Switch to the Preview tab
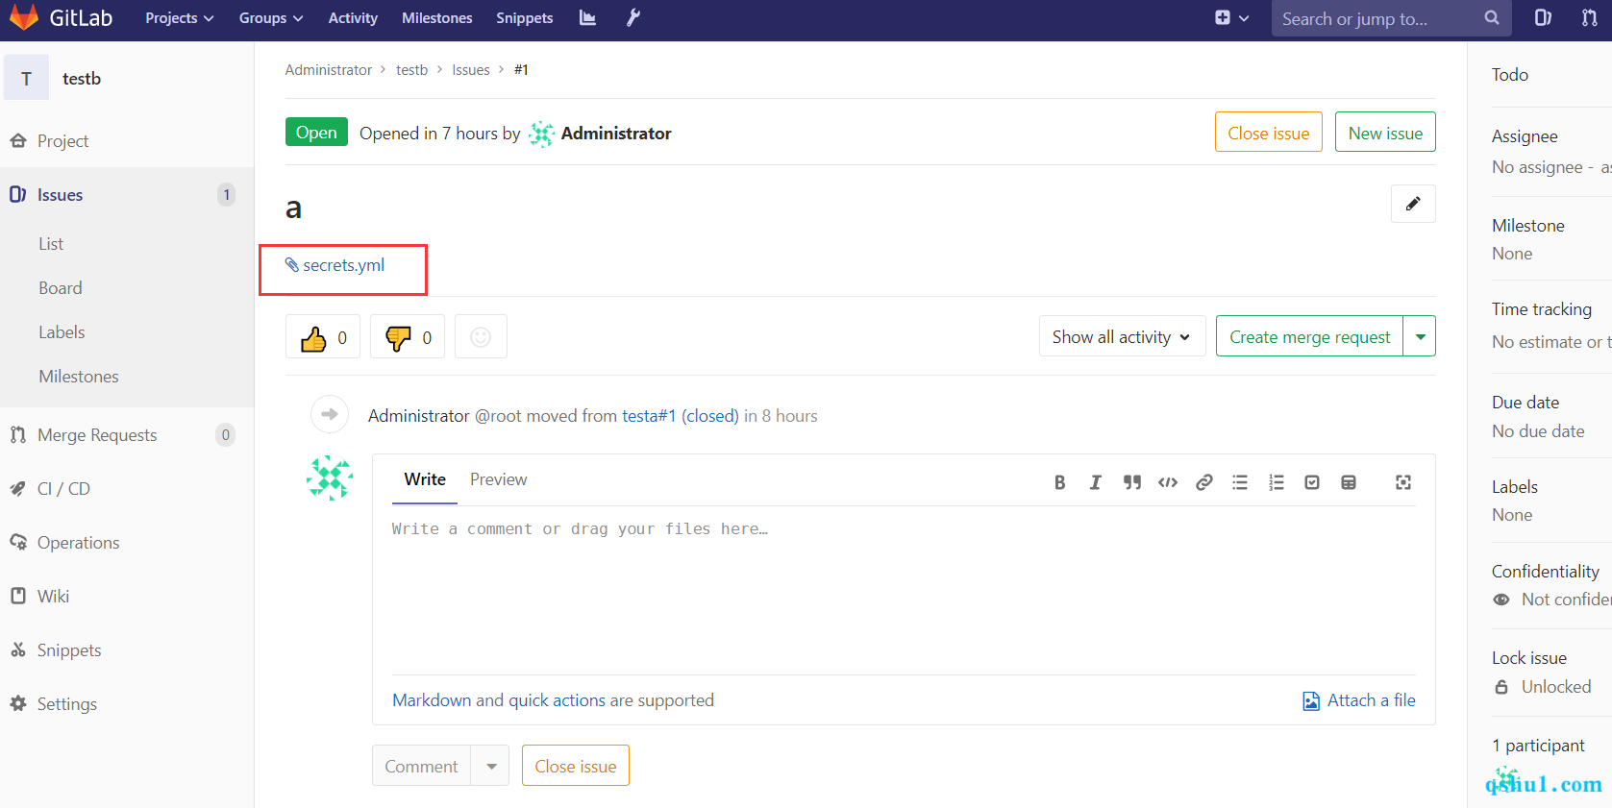Viewport: 1612px width, 808px height. 498,479
